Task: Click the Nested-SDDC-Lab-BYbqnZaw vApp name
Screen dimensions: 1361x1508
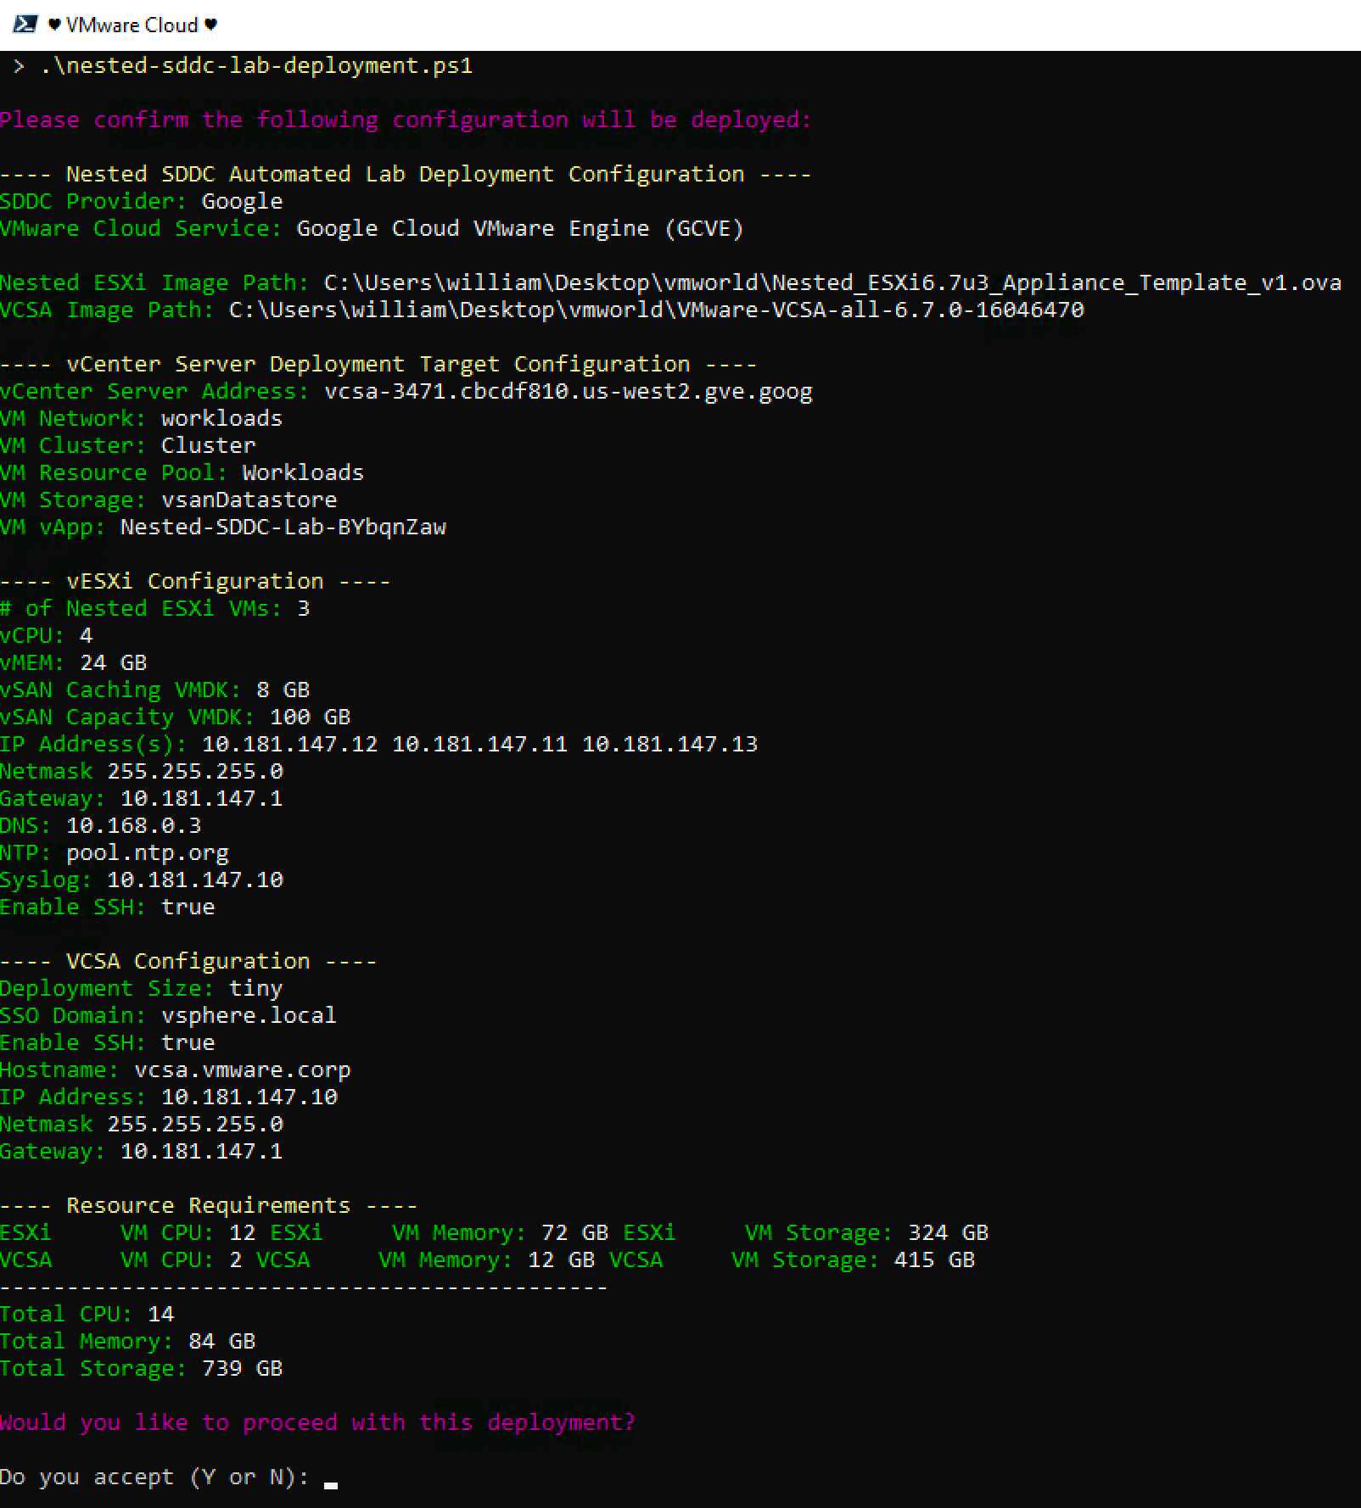Action: (282, 527)
